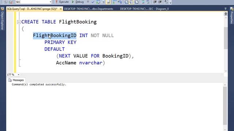The width and height of the screenshot is (234, 131).
Task: Start the Debug command
Action: 78,2
